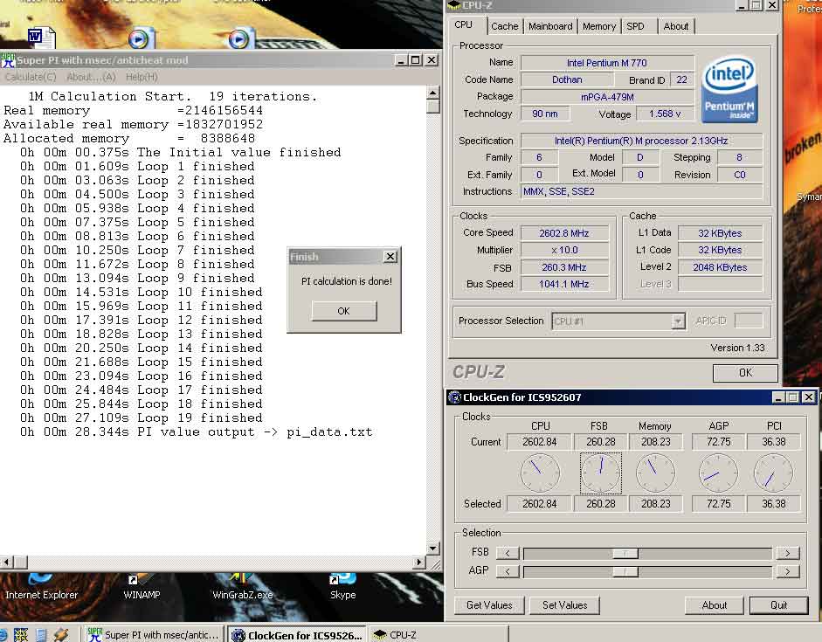
Task: Click the Level 2 cache value 2048 KBytes
Action: (x=720, y=267)
